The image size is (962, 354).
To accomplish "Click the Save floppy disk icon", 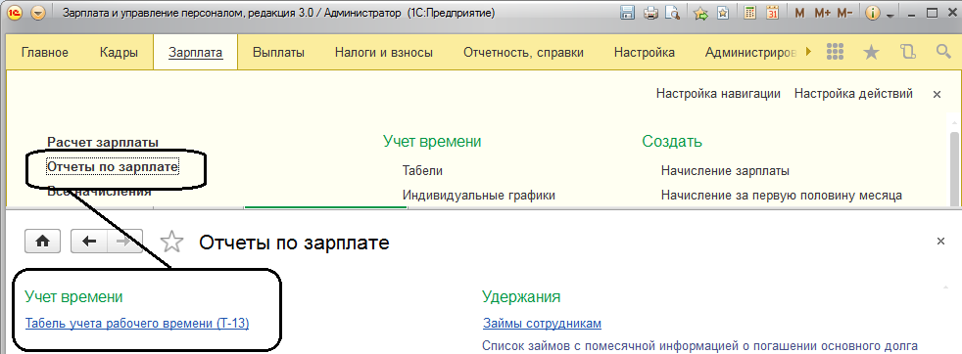I will pyautogui.click(x=627, y=13).
